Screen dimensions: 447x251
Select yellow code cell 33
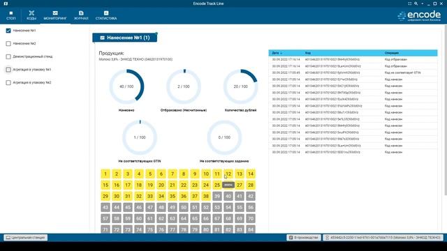(x=150, y=196)
